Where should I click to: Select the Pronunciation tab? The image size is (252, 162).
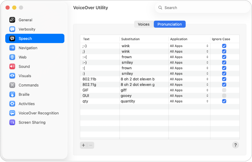170,24
